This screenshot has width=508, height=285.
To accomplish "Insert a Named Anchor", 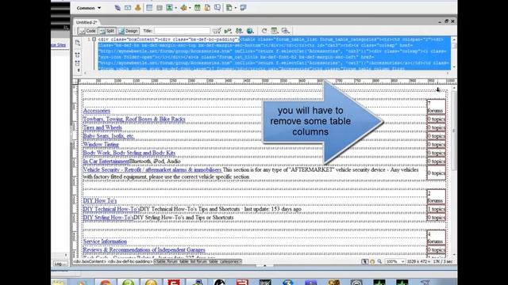I will [x=137, y=8].
